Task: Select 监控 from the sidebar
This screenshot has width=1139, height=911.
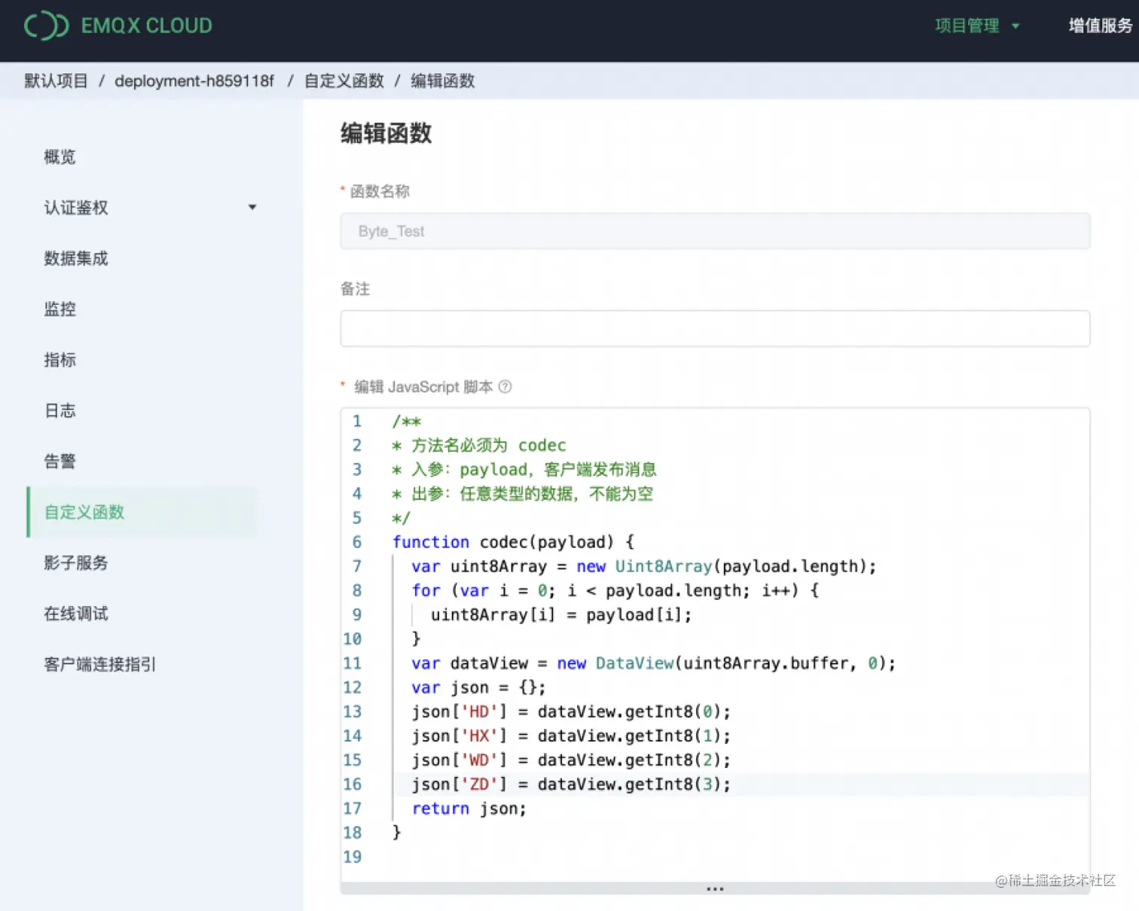Action: point(60,309)
